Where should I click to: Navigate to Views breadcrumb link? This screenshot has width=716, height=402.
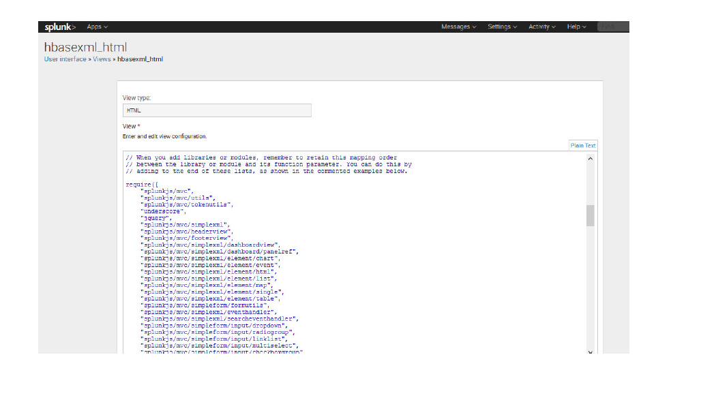click(102, 59)
